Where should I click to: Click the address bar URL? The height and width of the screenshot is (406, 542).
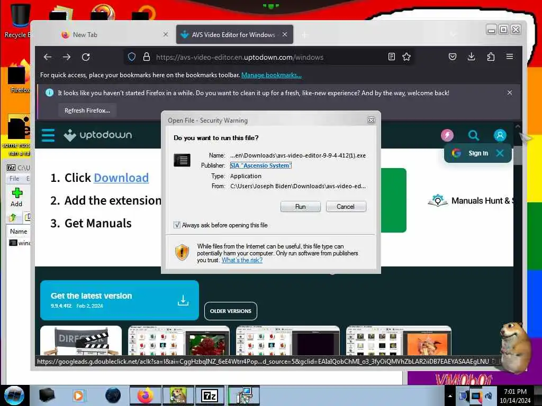tap(240, 57)
